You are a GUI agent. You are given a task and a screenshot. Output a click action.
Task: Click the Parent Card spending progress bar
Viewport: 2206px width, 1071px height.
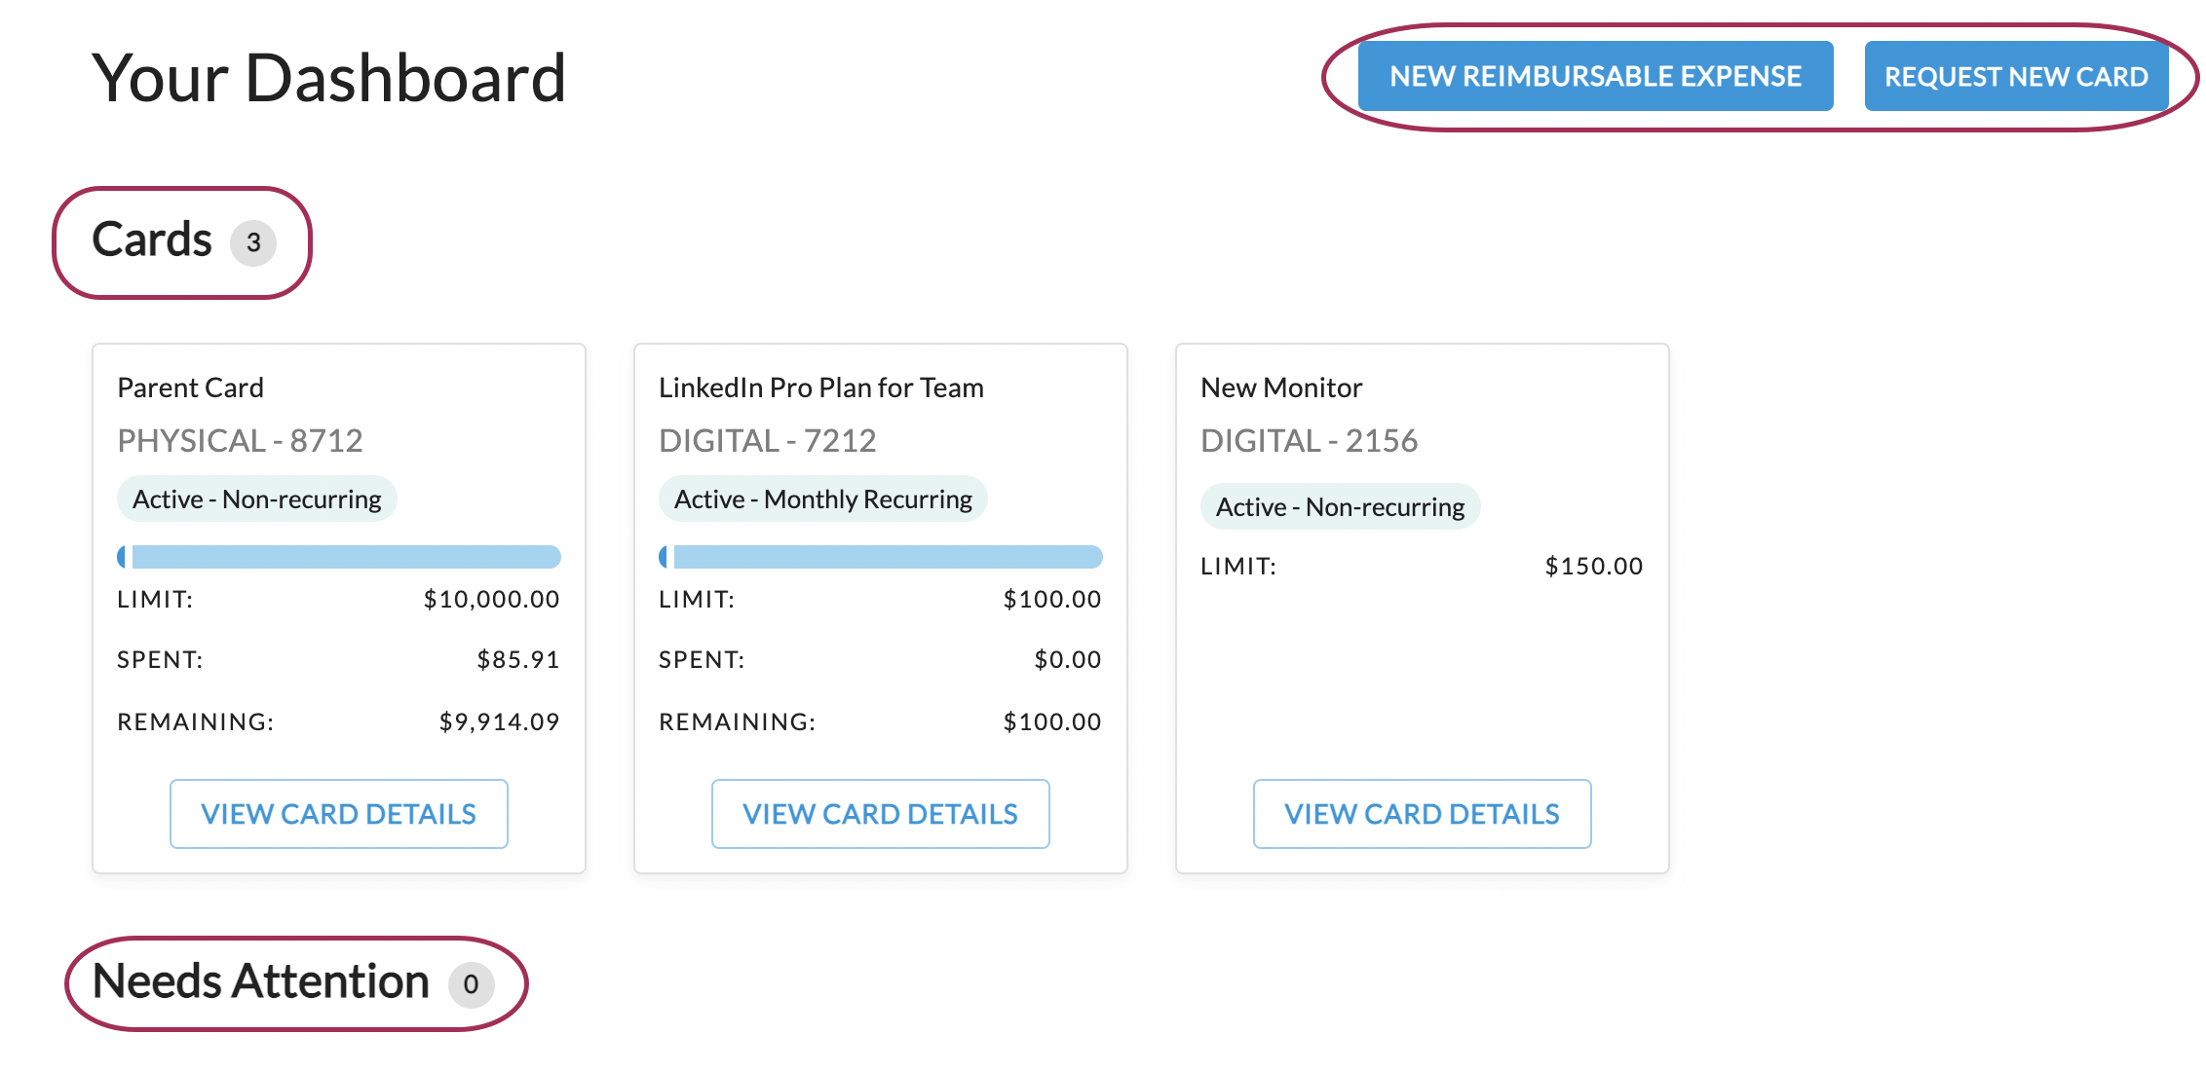coord(338,557)
